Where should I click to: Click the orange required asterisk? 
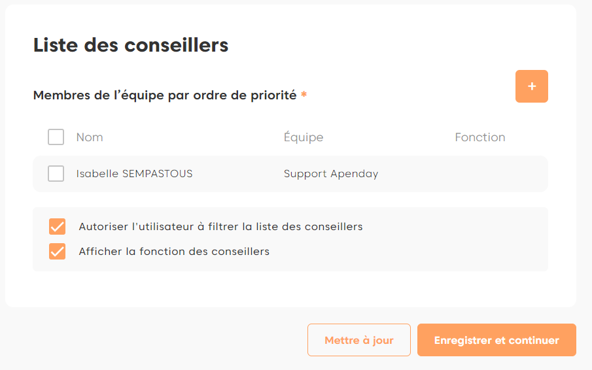pos(304,95)
